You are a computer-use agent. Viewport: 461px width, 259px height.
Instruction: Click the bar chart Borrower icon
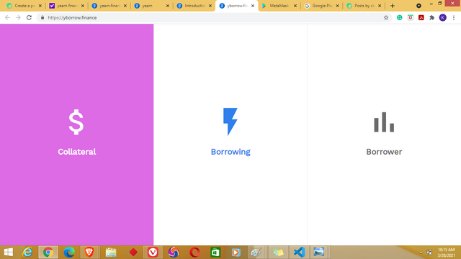[x=384, y=122]
